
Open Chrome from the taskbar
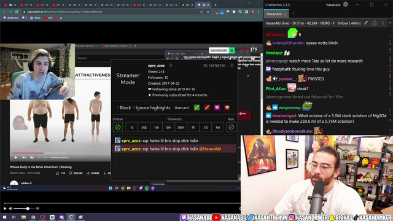[x=33, y=217]
